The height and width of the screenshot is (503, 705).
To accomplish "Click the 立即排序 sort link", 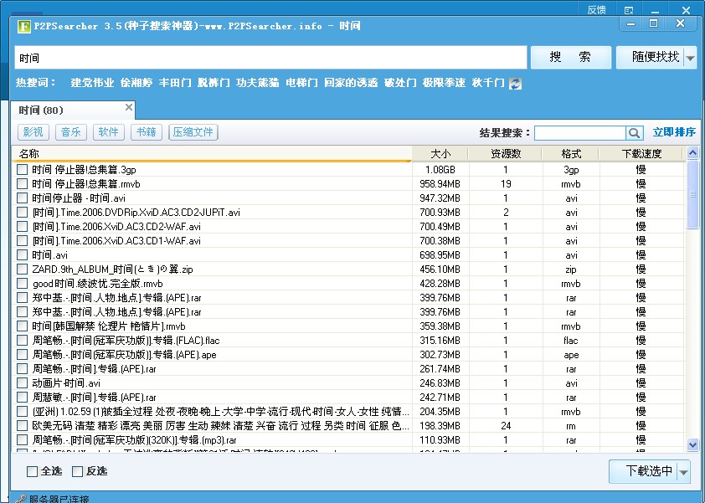I will pyautogui.click(x=673, y=132).
